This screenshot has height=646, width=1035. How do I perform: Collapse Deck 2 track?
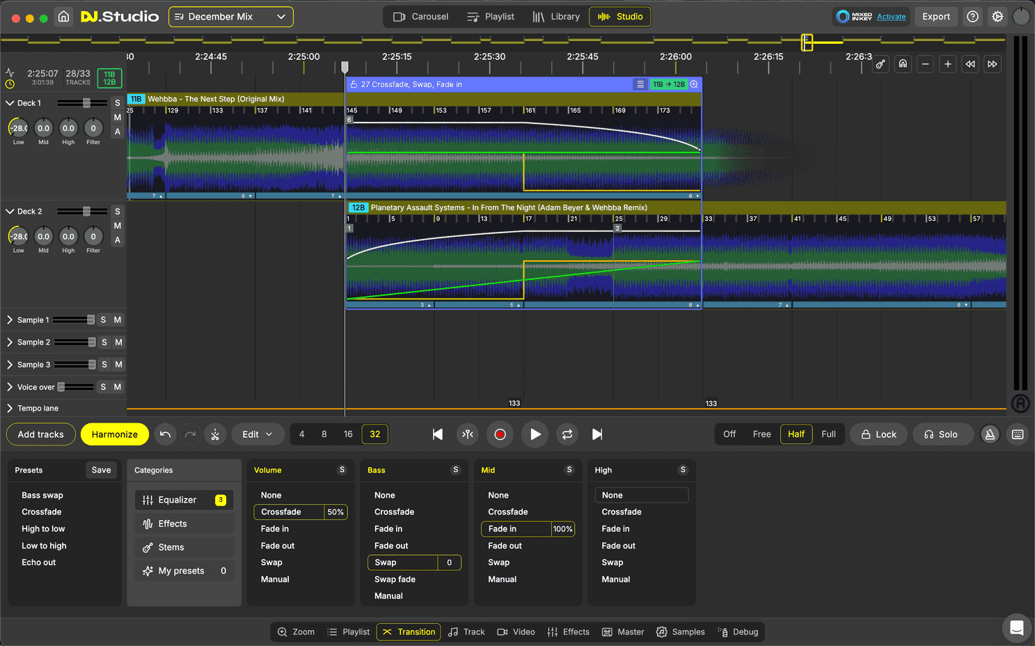coord(10,212)
